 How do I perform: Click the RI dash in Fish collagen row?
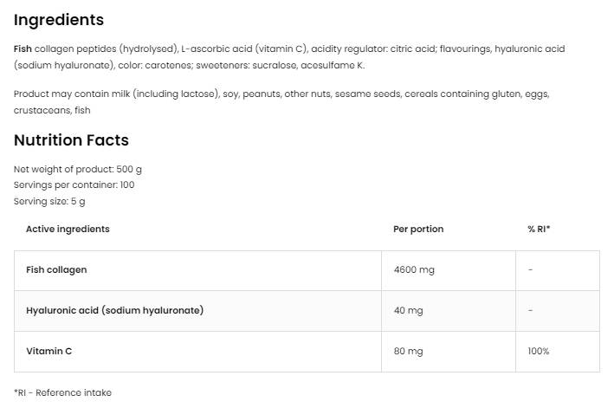[x=530, y=270]
